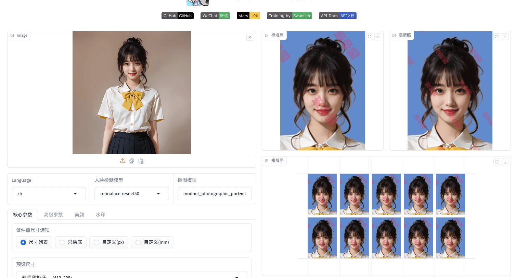Image resolution: width=528 pixels, height=278 pixels.
Task: Open the 抠图模型 dropdown
Action: click(x=215, y=193)
